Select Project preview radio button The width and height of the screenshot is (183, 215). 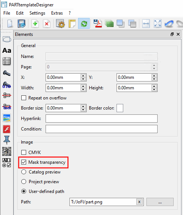tap(24, 182)
